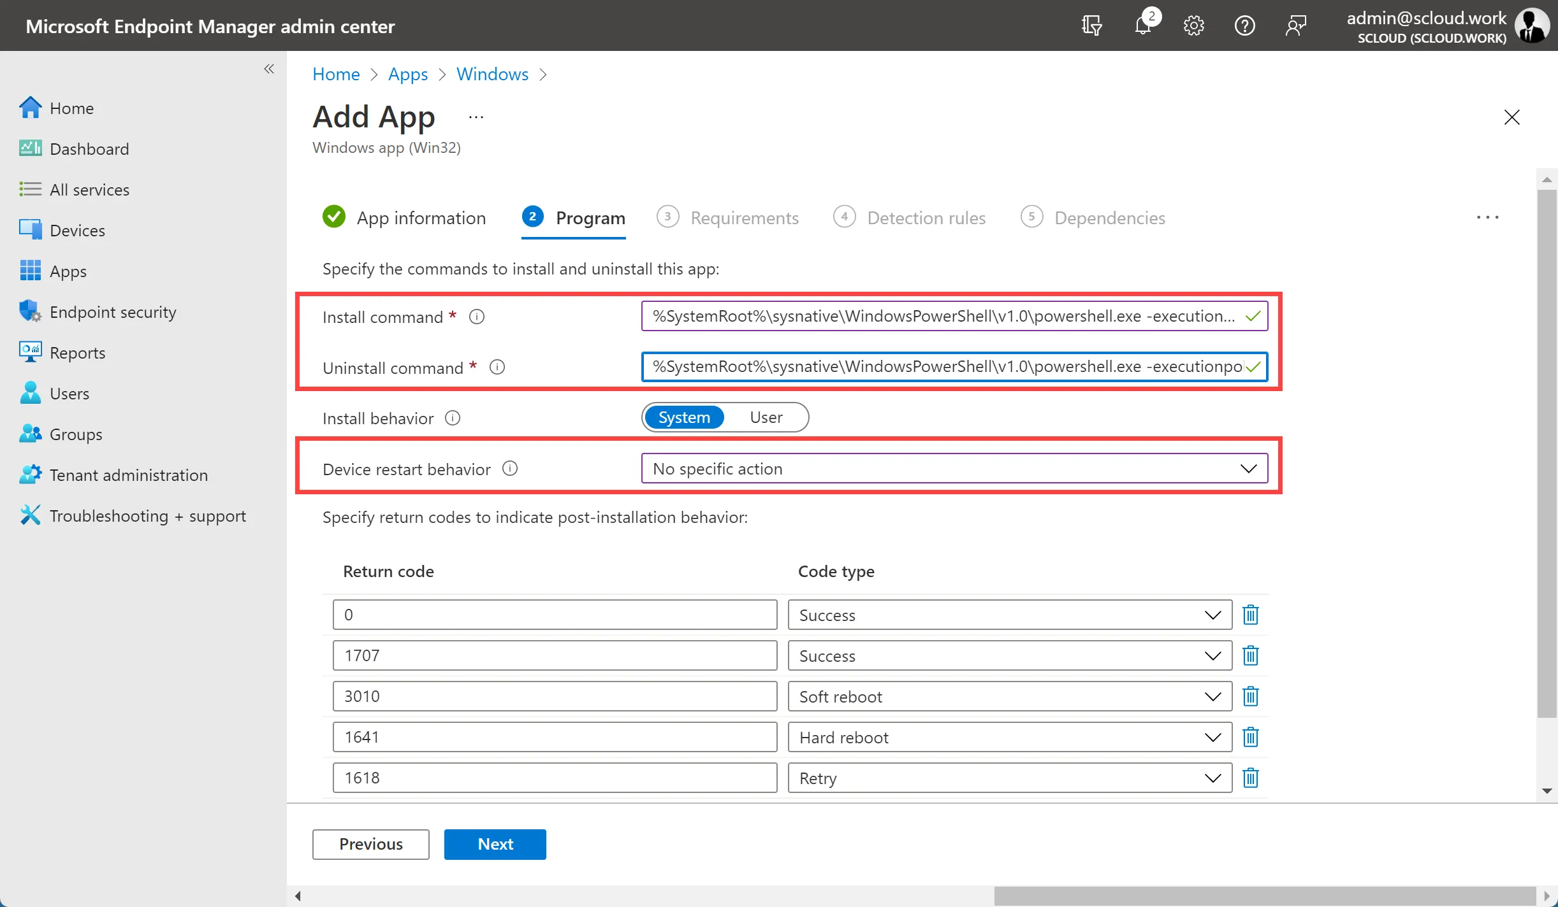Click the horizontal scrollbar thumb
Image resolution: width=1558 pixels, height=907 pixels.
[1265, 896]
